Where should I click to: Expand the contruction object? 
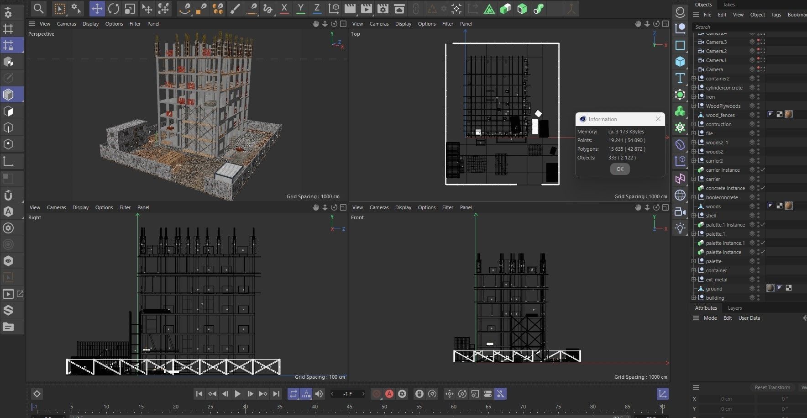(x=694, y=124)
